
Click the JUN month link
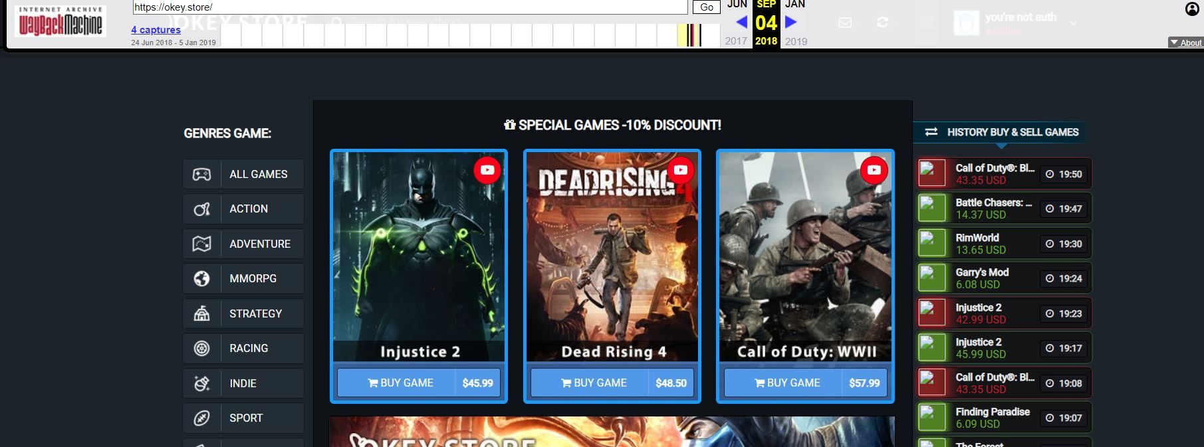tap(737, 5)
